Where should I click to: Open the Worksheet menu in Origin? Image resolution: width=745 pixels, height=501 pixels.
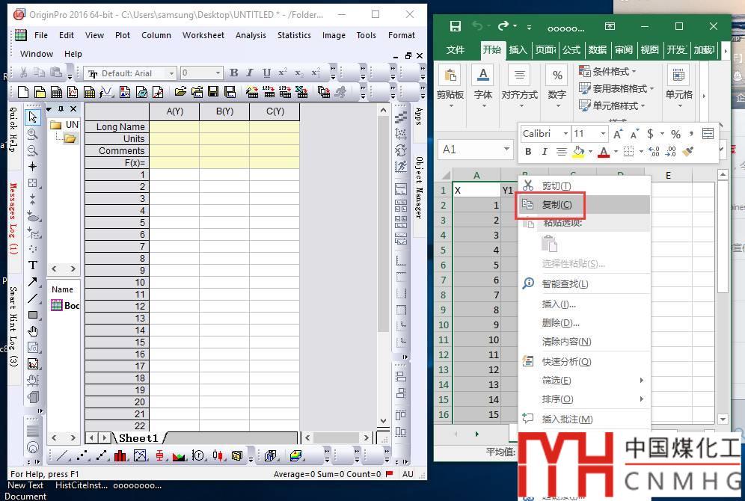pos(203,35)
